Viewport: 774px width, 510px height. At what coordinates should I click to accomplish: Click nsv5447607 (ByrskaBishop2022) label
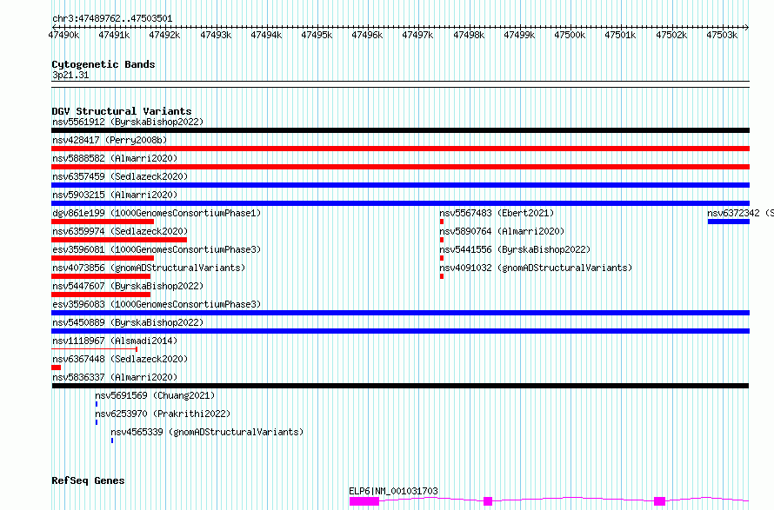[128, 286]
